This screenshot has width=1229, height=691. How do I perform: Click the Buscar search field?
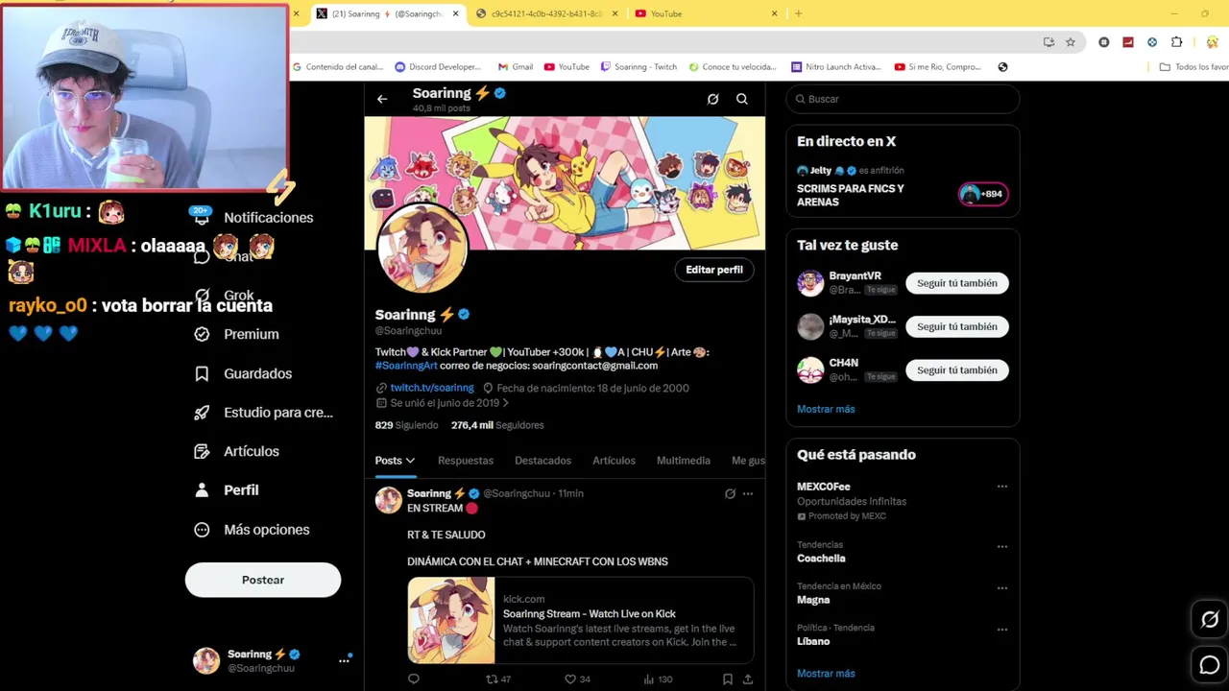coord(903,99)
